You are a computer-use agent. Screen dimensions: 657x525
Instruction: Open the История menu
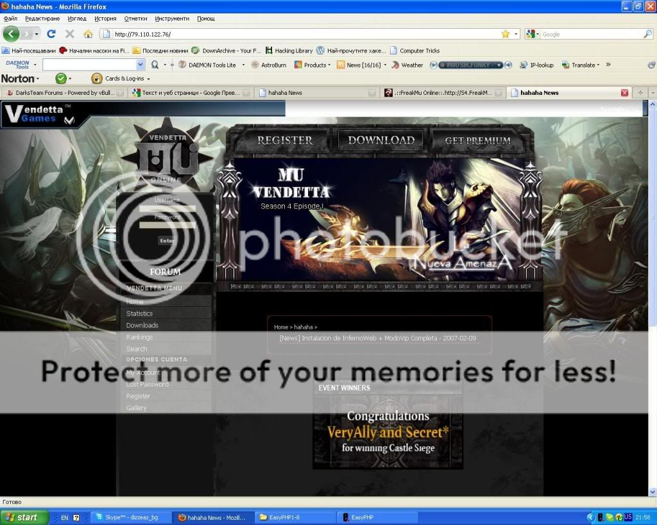(x=105, y=19)
